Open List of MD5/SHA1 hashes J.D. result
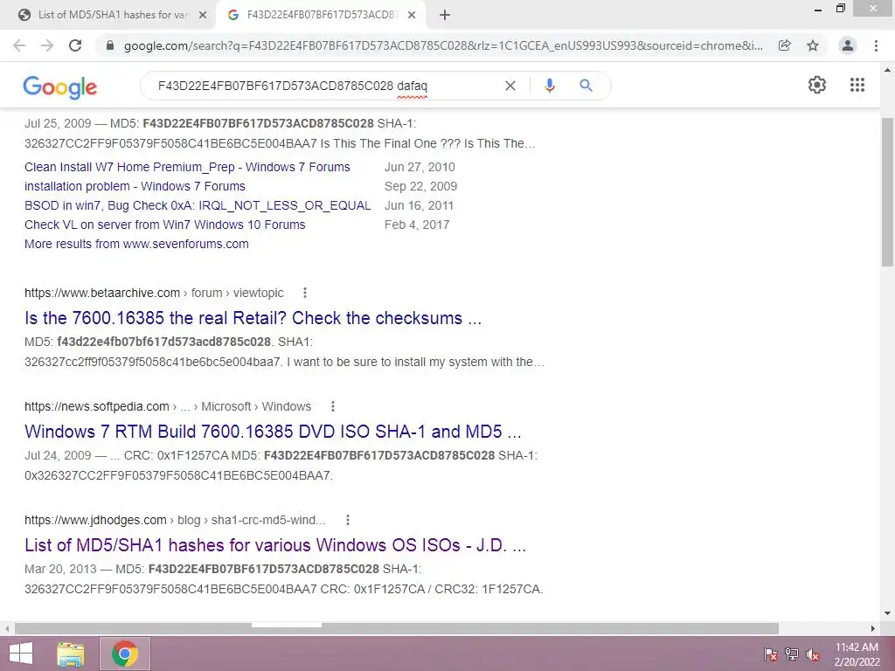The height and width of the screenshot is (671, 895). [x=275, y=545]
